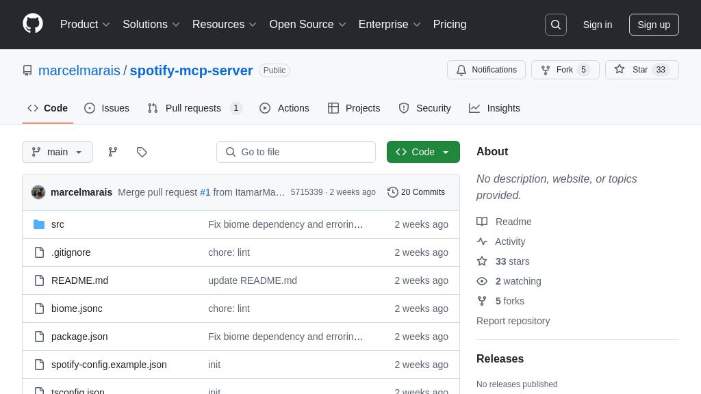
Task: Open the Actions tab
Action: 284,108
